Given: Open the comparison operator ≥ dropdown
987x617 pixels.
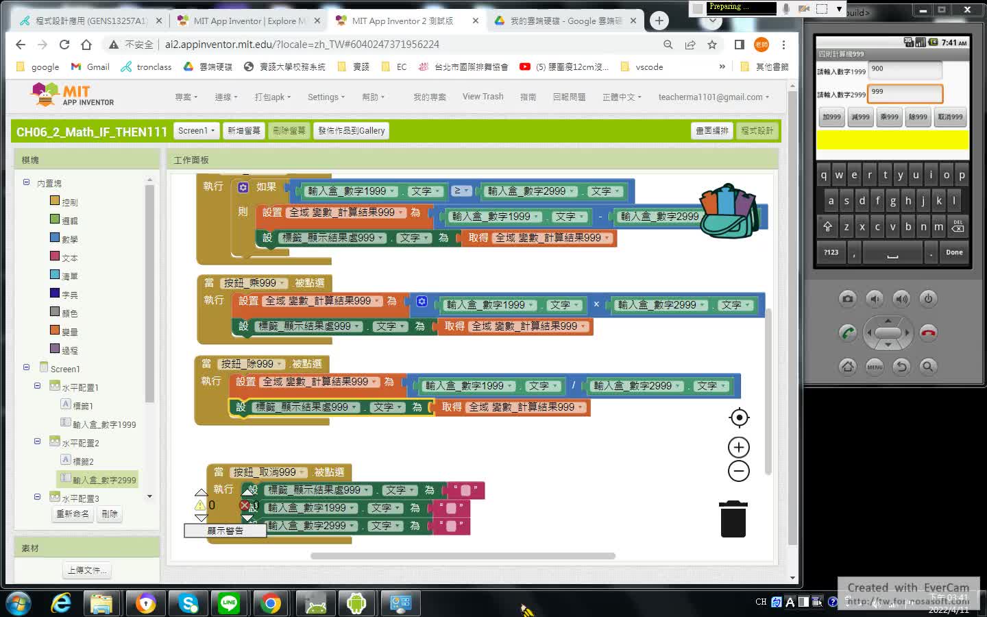Looking at the screenshot, I should pyautogui.click(x=462, y=191).
